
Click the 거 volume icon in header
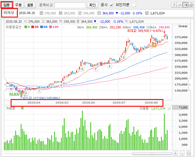pyautogui.click(x=147, y=13)
